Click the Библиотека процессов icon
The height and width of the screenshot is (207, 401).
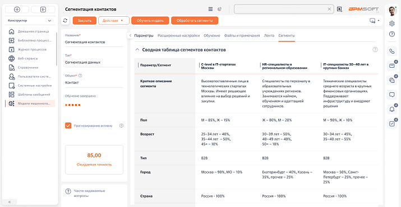click(x=11, y=40)
